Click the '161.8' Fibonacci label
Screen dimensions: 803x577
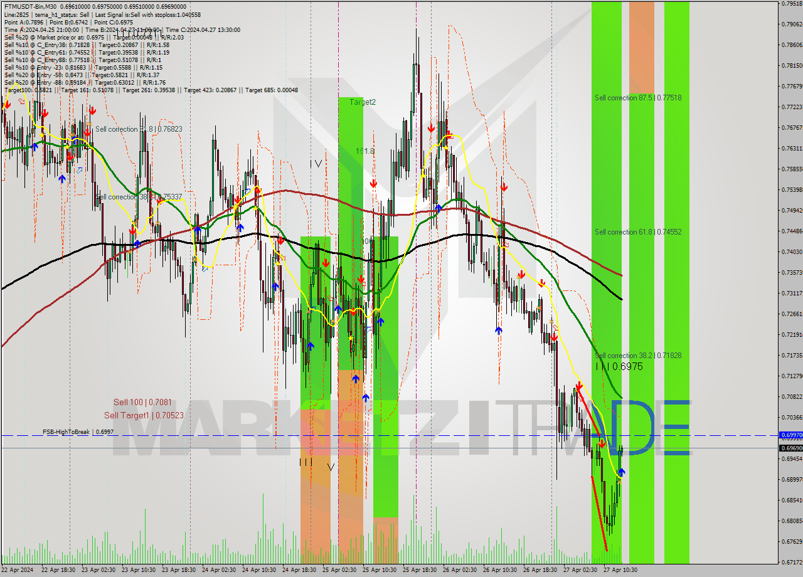pyautogui.click(x=364, y=151)
